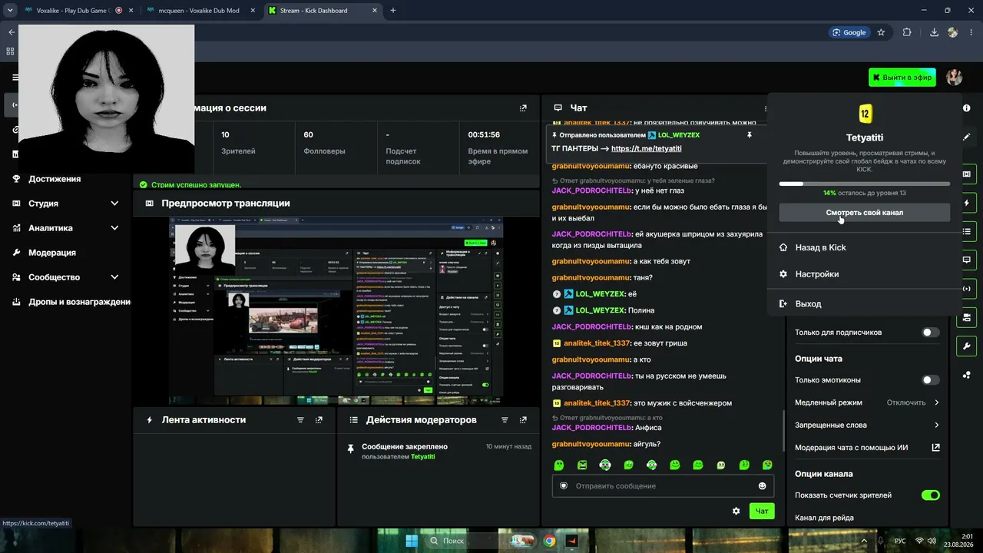Open a new browser tab
This screenshot has height=553, width=983.
[x=393, y=11]
